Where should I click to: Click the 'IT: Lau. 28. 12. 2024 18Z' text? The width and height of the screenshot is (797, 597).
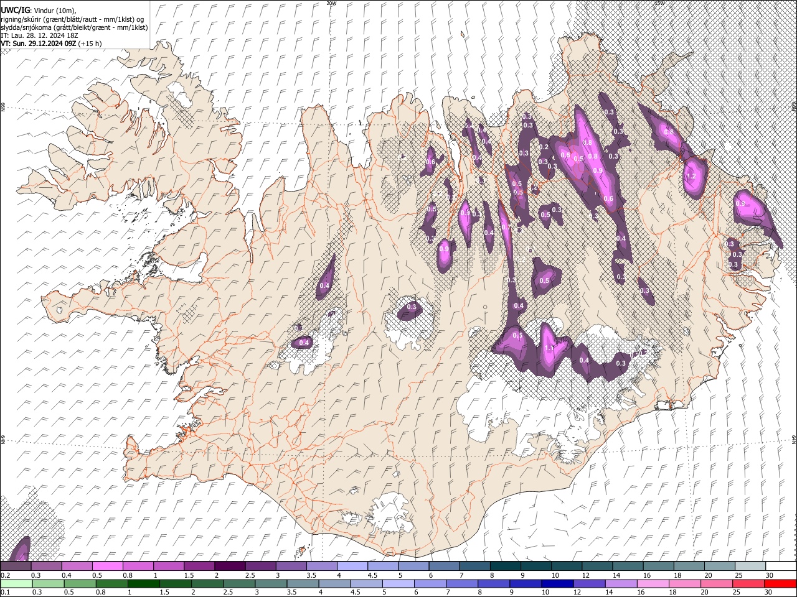click(x=39, y=35)
